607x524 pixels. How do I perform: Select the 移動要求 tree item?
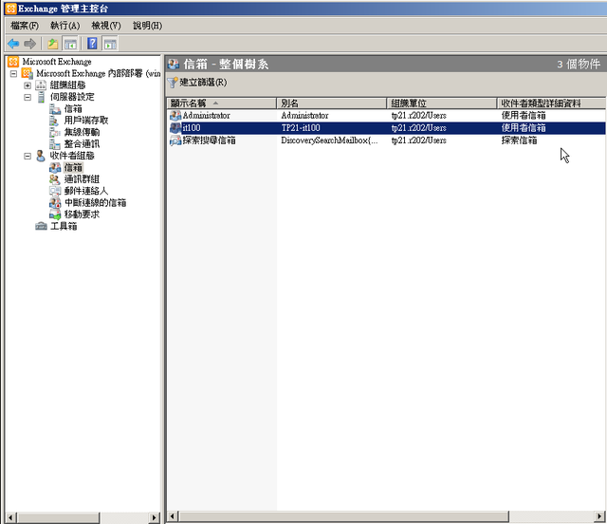point(82,215)
